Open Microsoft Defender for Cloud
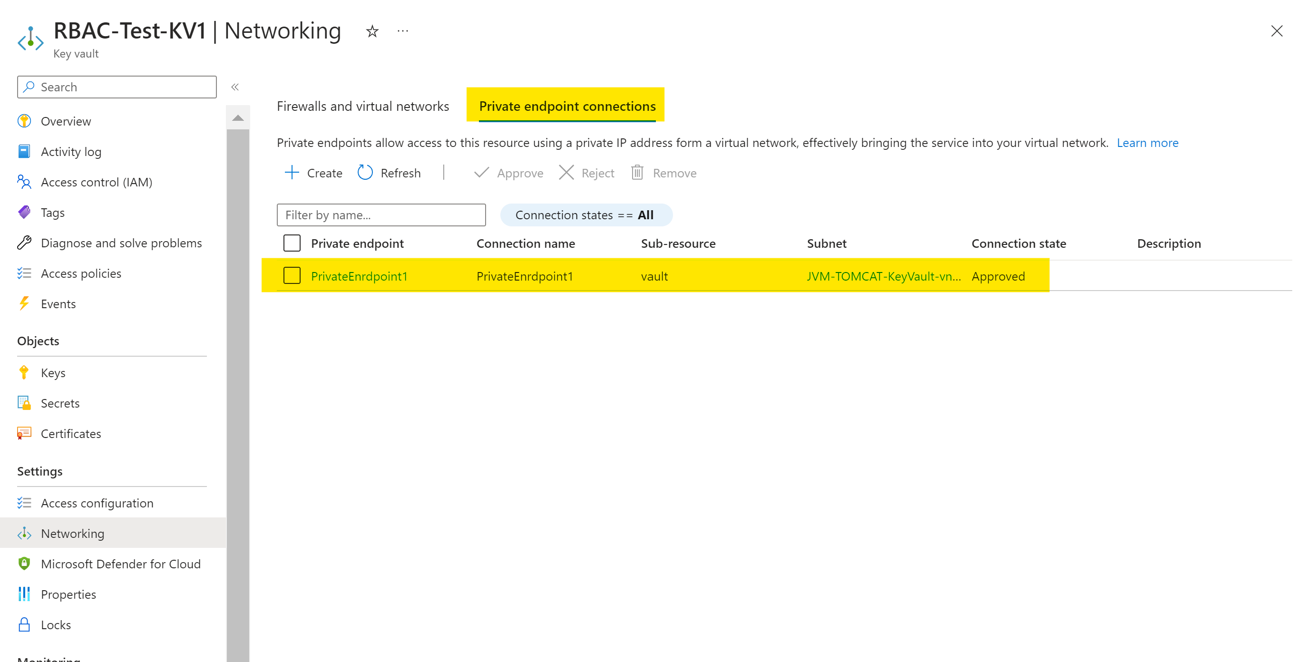 tap(121, 564)
